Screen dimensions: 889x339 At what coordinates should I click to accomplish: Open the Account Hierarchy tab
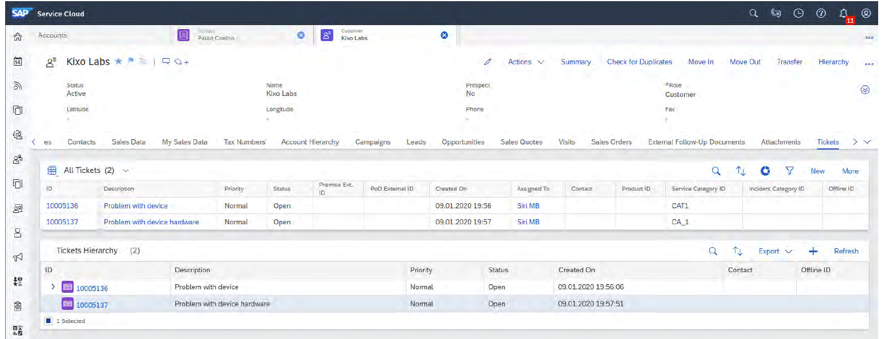[x=310, y=142]
